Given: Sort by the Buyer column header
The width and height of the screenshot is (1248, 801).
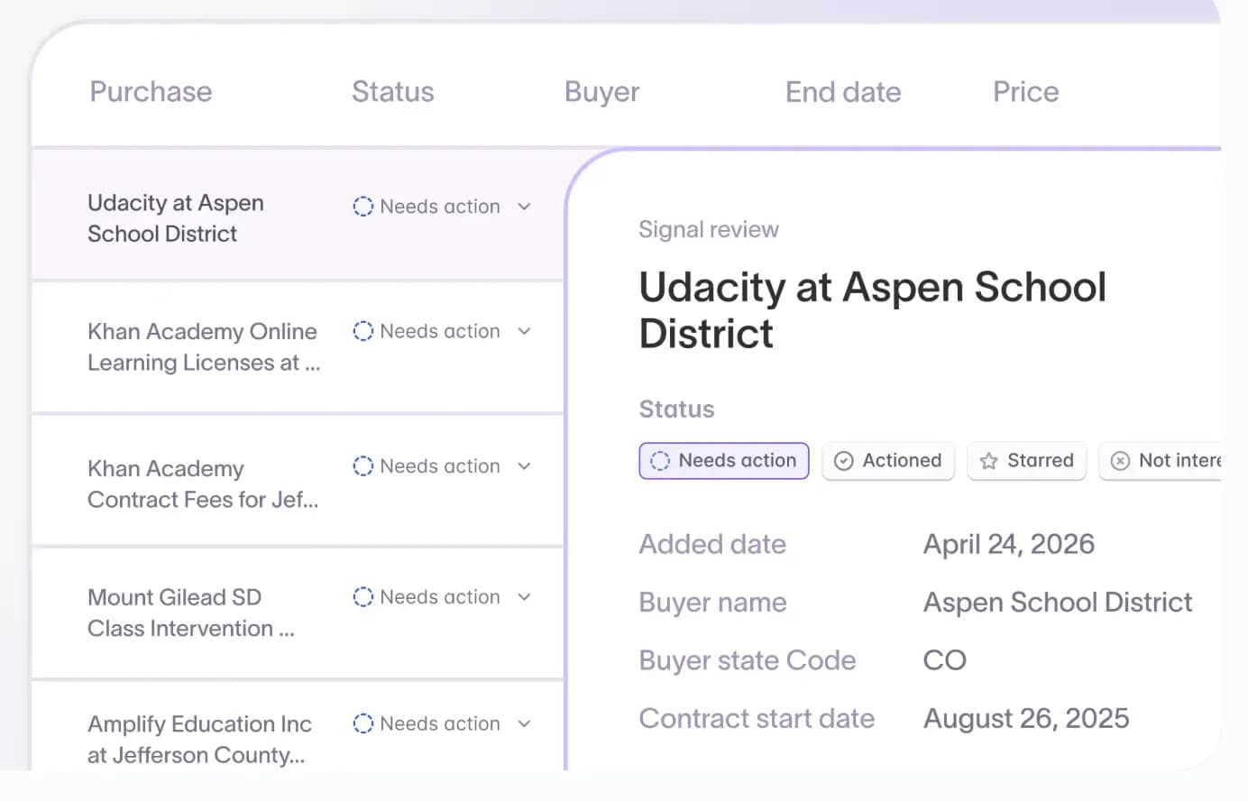Looking at the screenshot, I should [602, 92].
